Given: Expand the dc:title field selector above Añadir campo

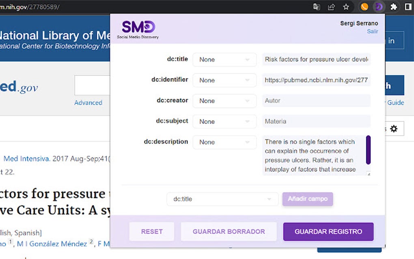Looking at the screenshot, I should (x=222, y=199).
